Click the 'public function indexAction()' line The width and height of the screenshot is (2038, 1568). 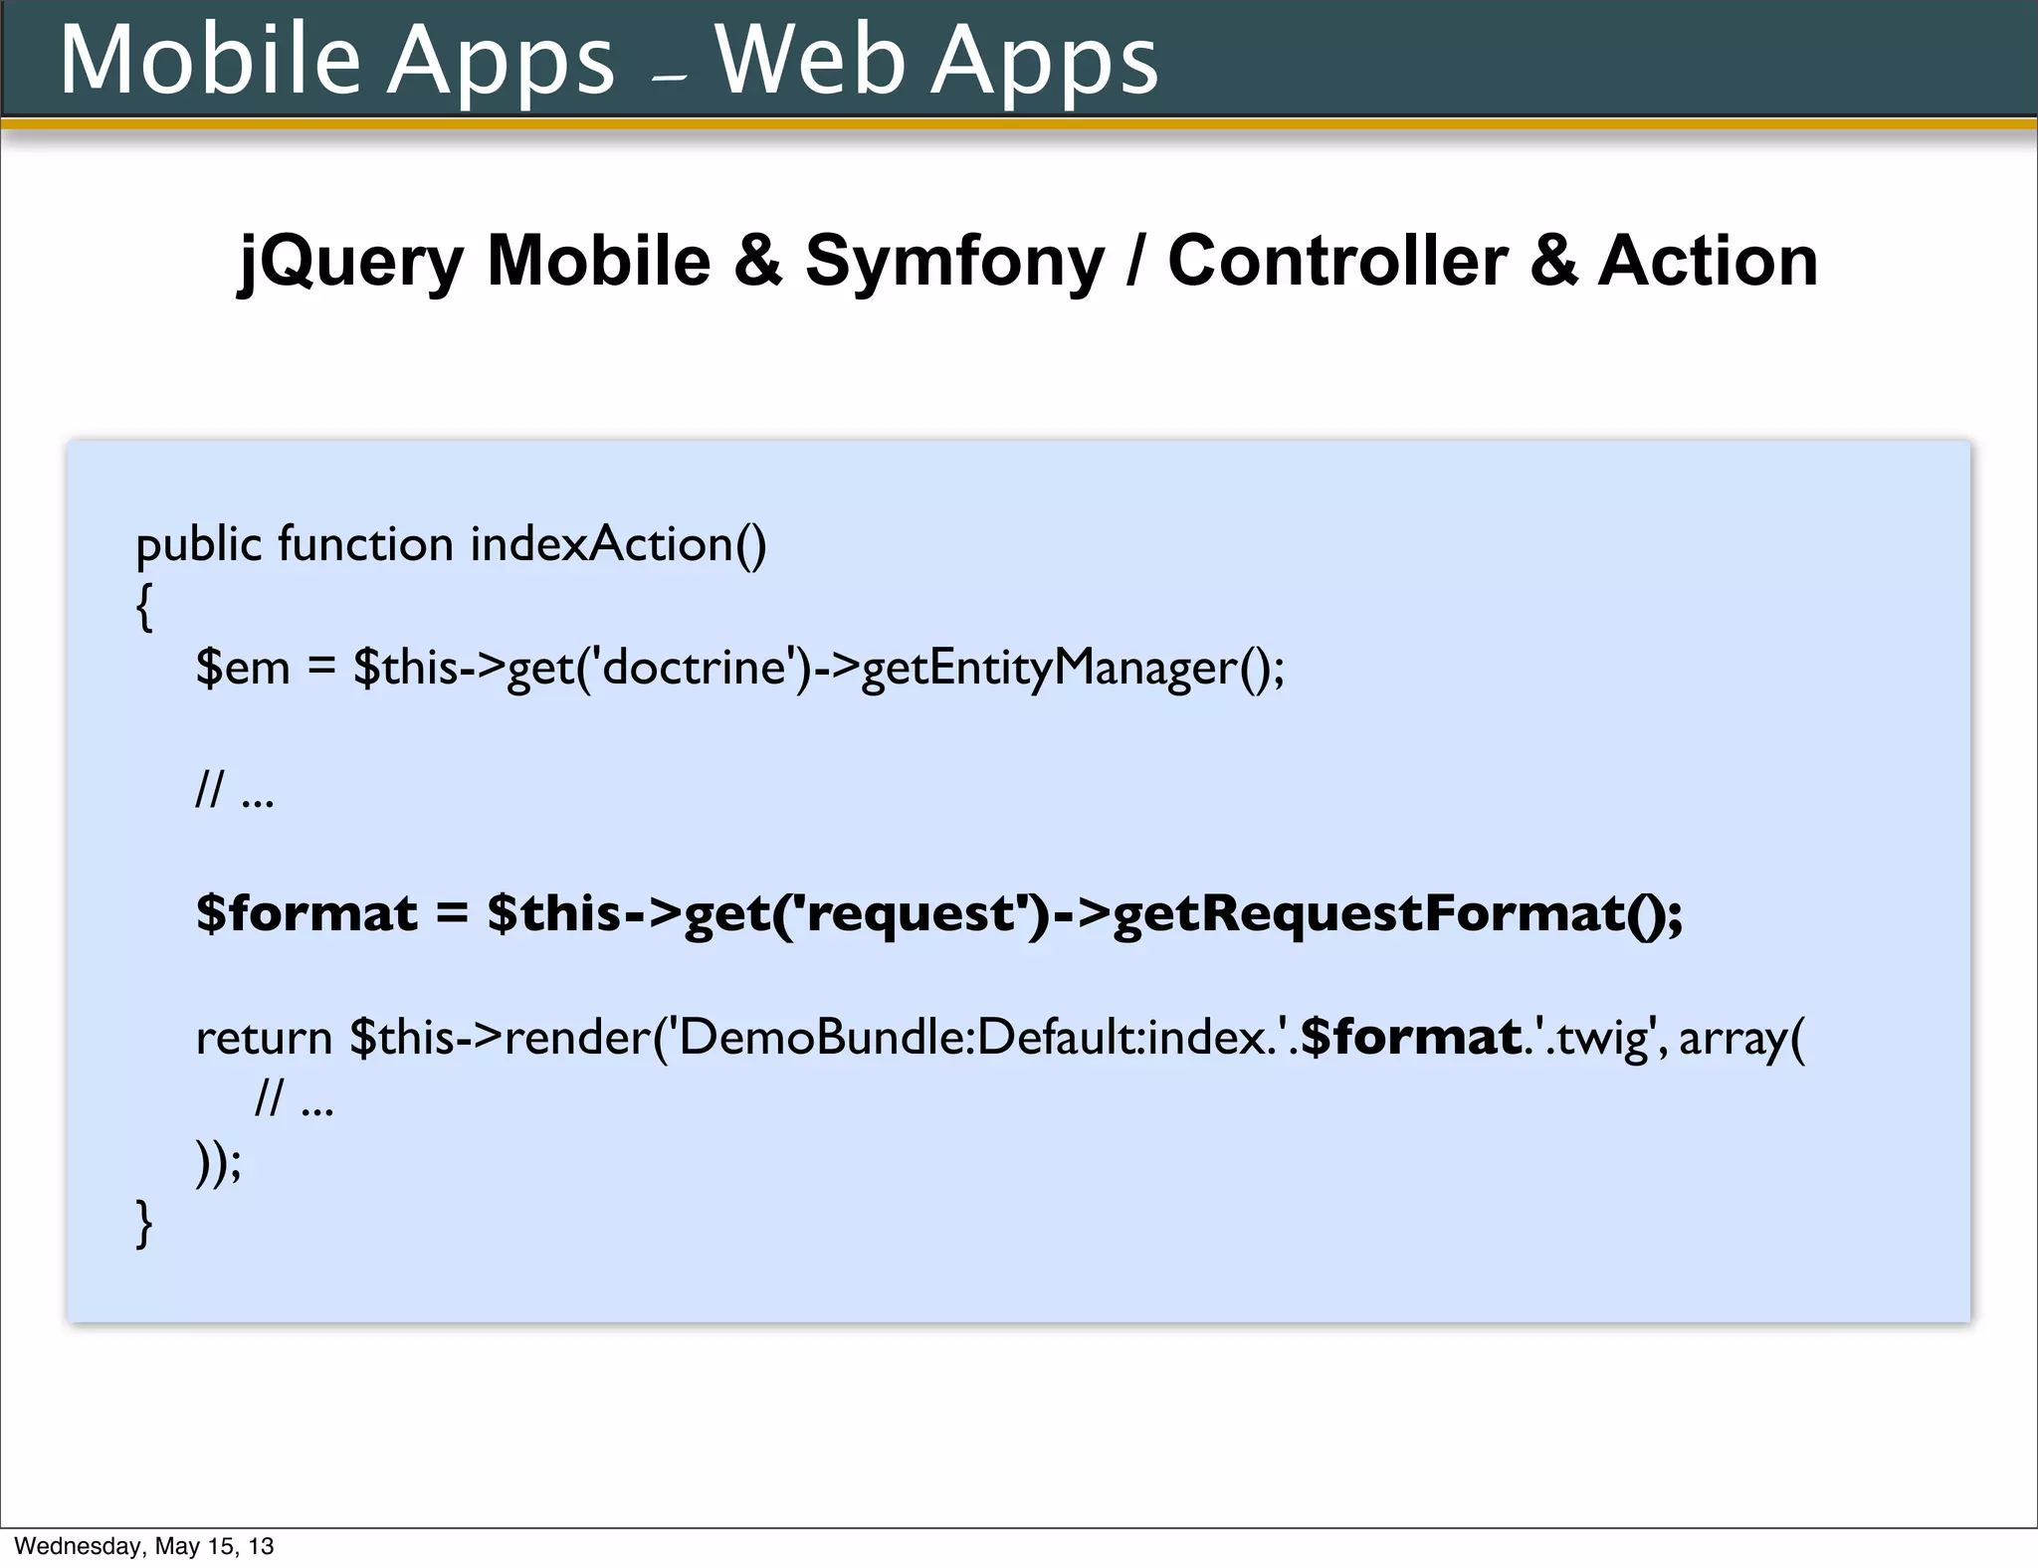(x=451, y=544)
